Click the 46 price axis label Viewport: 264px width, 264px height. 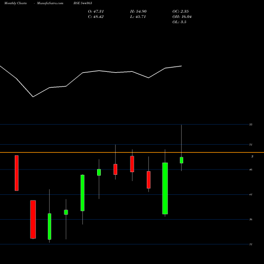(x=251, y=169)
